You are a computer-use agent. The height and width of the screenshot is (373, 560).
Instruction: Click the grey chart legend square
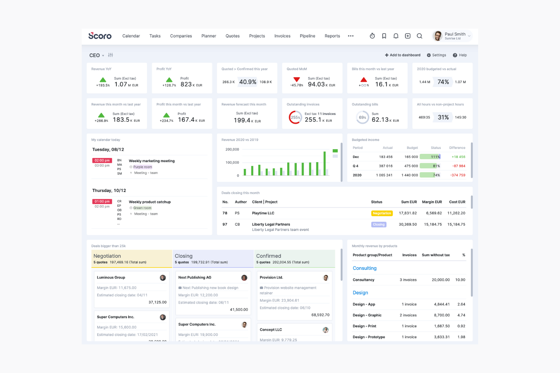pos(335,156)
